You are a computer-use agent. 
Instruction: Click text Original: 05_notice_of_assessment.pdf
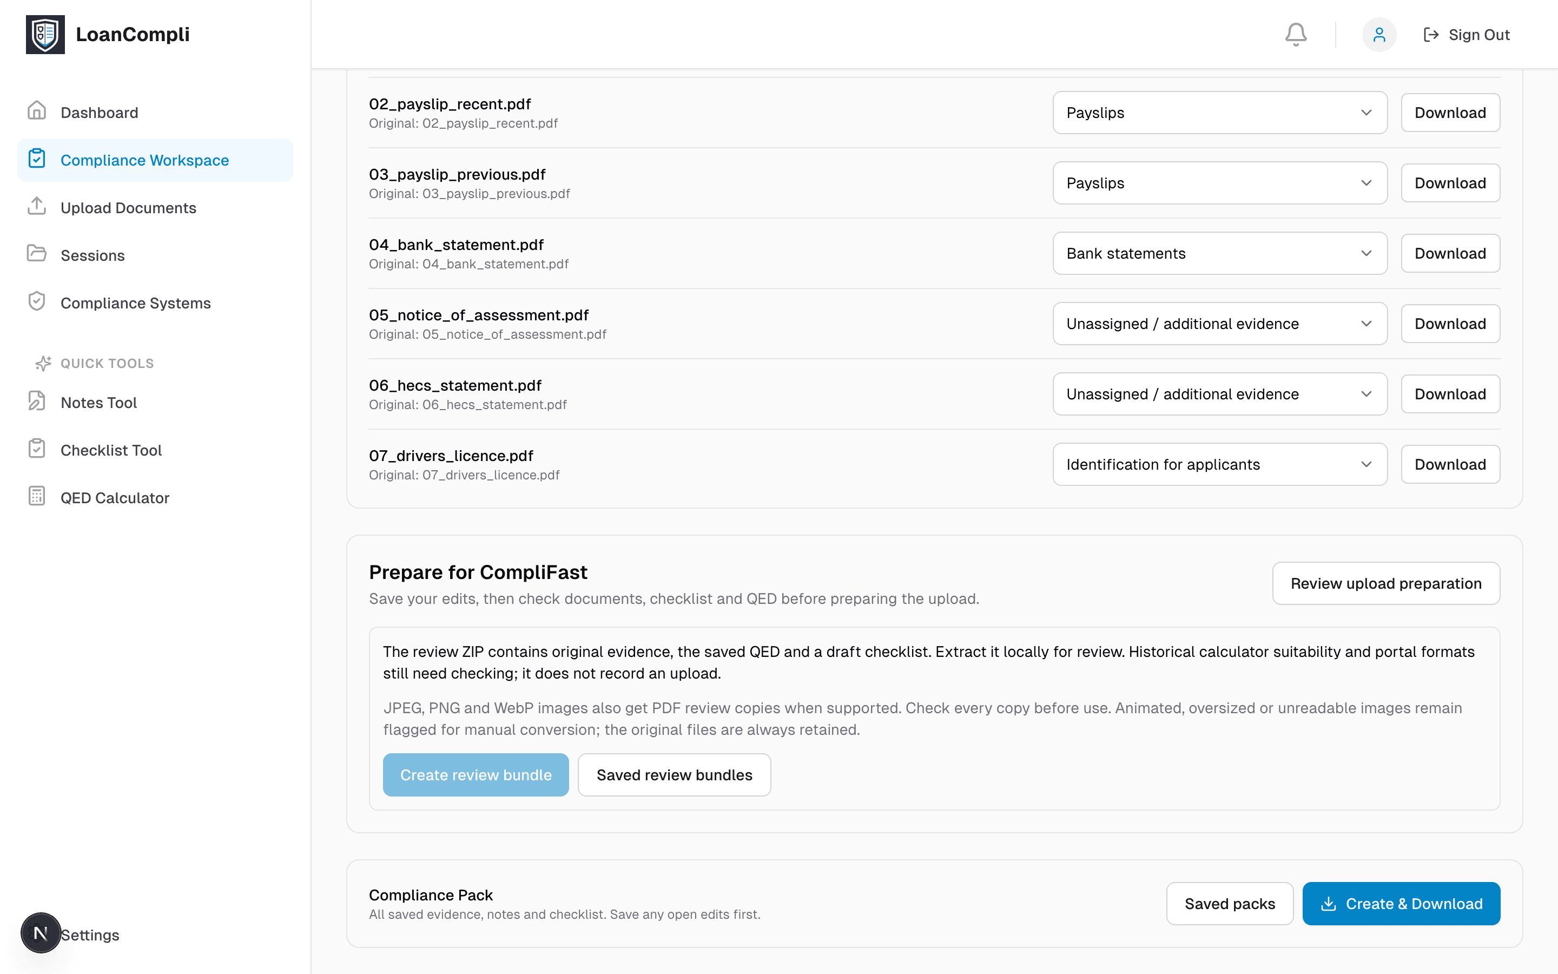(487, 334)
